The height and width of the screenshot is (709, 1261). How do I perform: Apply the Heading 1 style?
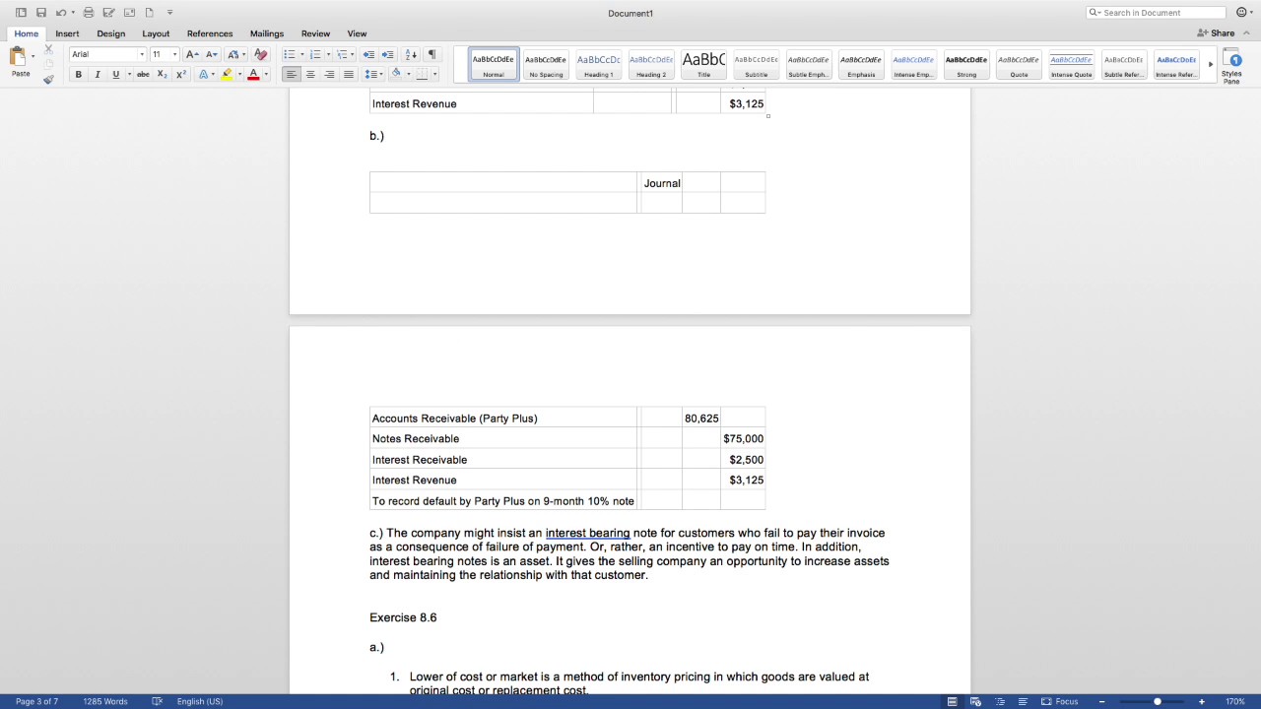click(x=598, y=65)
